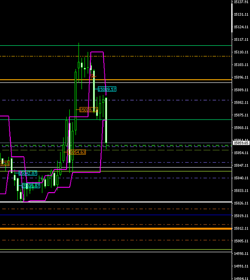Select the yellow dash-dot line near 15110

pos(116,56)
